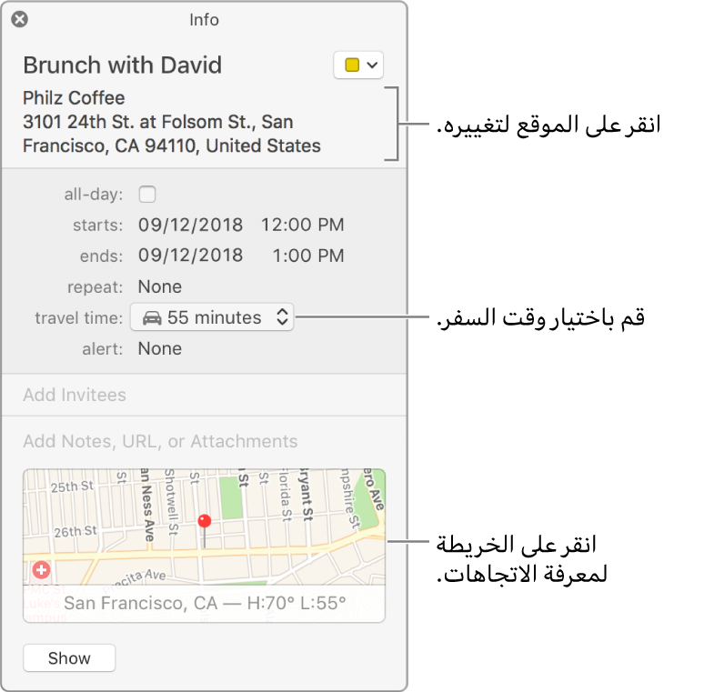Click the Philz Coffee location address

click(x=171, y=122)
